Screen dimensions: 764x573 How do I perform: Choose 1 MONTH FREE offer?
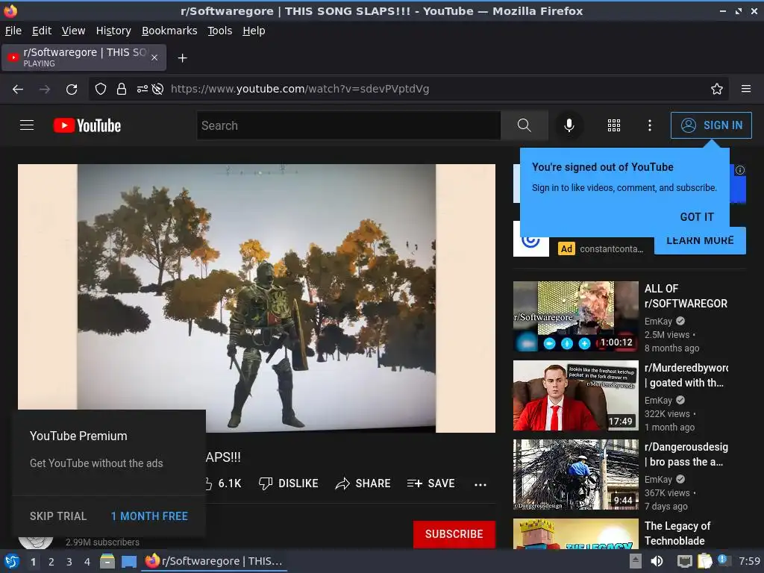pos(149,516)
